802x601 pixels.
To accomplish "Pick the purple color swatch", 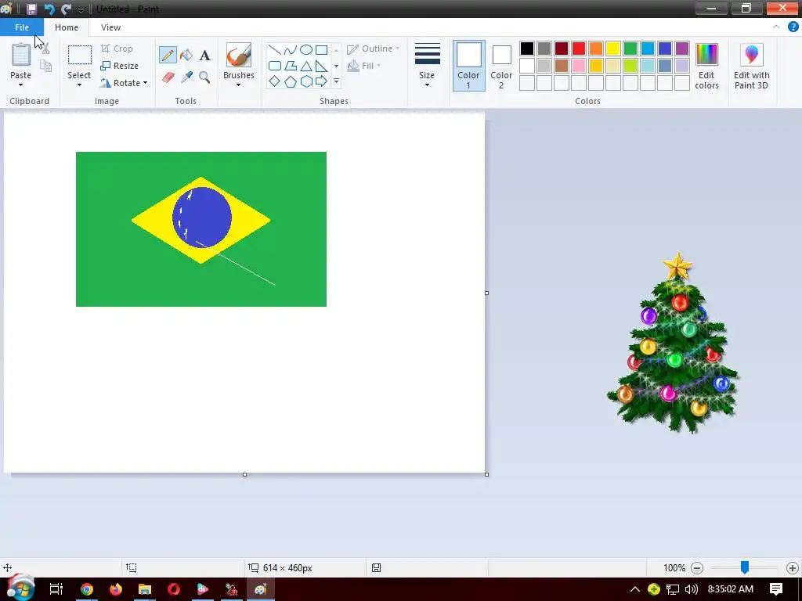I will click(682, 49).
